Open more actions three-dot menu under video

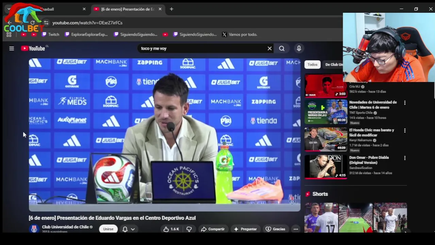click(296, 229)
